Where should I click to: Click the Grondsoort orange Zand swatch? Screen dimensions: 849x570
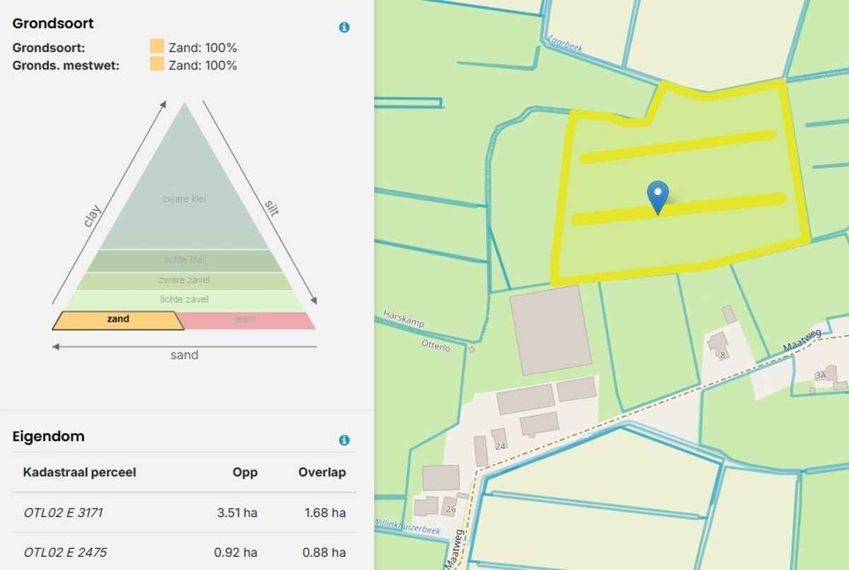click(157, 47)
